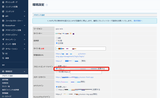
Task: Click the キャンペーン paper plane icon
Action: pos(3,40)
